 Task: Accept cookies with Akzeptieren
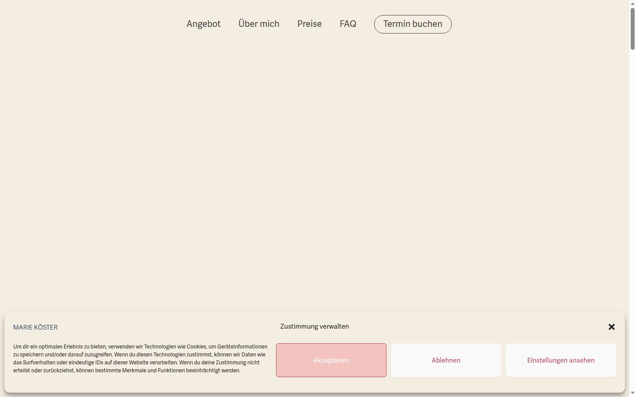pyautogui.click(x=331, y=360)
